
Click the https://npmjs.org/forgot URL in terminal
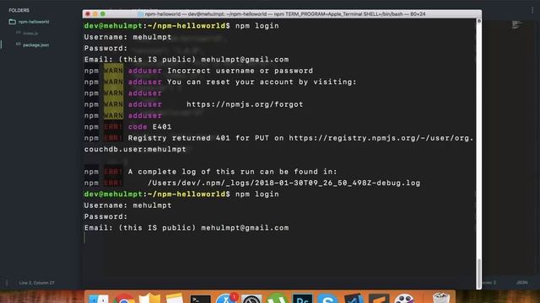tap(245, 104)
